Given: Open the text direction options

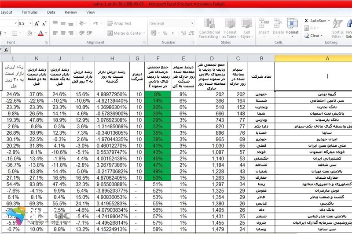Looking at the screenshot, I should [97, 23].
